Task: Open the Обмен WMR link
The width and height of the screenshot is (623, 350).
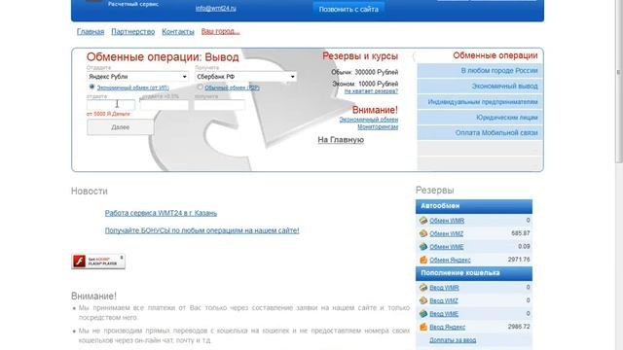Action: click(447, 221)
